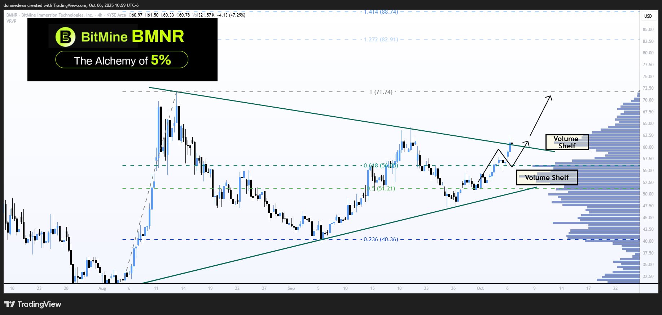Screen dimensions: 662x315
Task: Select the 1.414 (88.74) Fibonacci label
Action: 381,12
